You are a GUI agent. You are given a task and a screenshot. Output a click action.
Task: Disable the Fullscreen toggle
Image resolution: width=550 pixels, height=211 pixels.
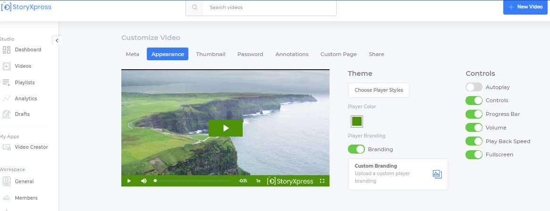tap(474, 154)
